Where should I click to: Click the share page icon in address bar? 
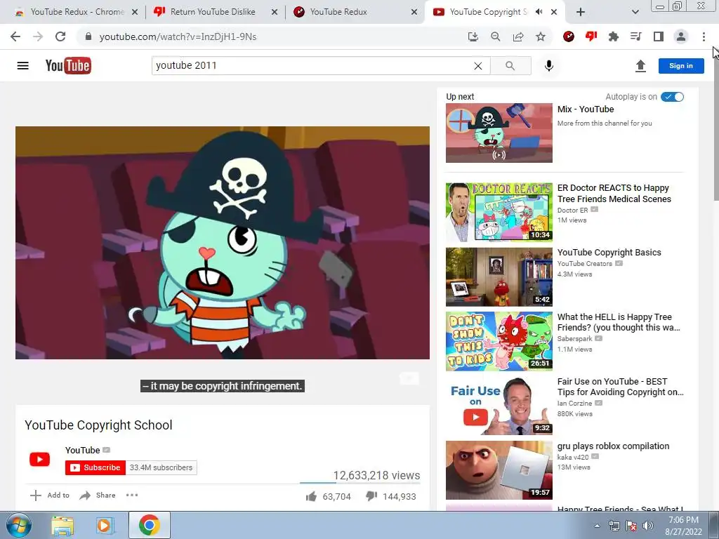[x=518, y=36]
